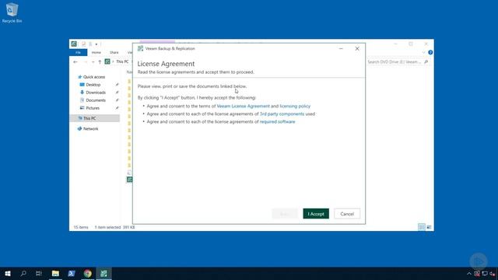Open the required software link

click(x=277, y=121)
